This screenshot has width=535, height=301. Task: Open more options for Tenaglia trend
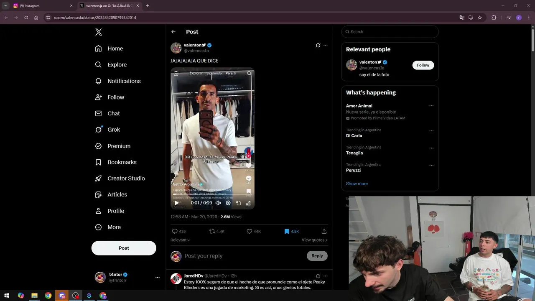431,148
